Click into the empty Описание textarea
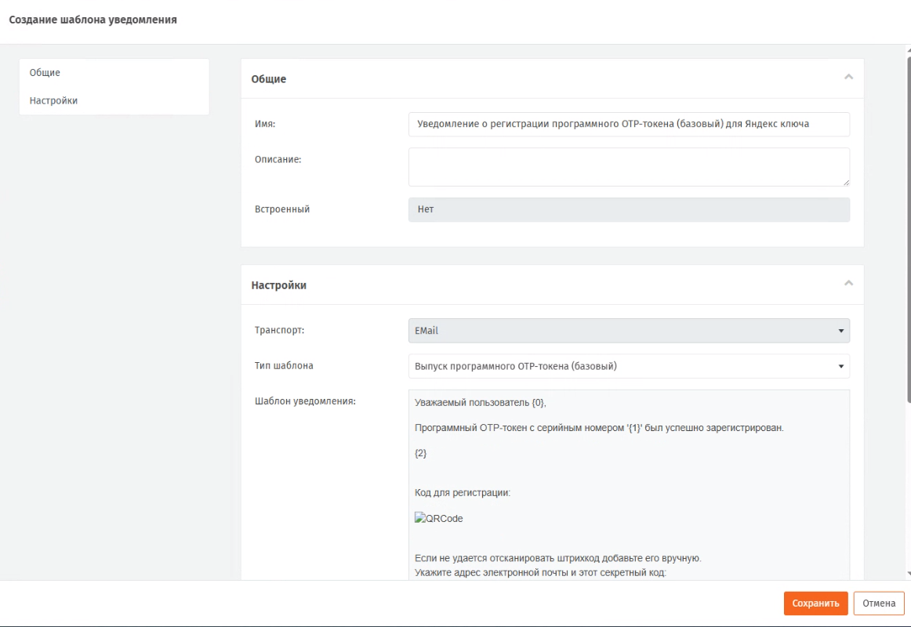911x627 pixels. tap(629, 167)
